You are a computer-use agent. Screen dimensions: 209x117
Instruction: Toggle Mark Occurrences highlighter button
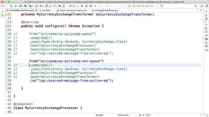(63, 6)
